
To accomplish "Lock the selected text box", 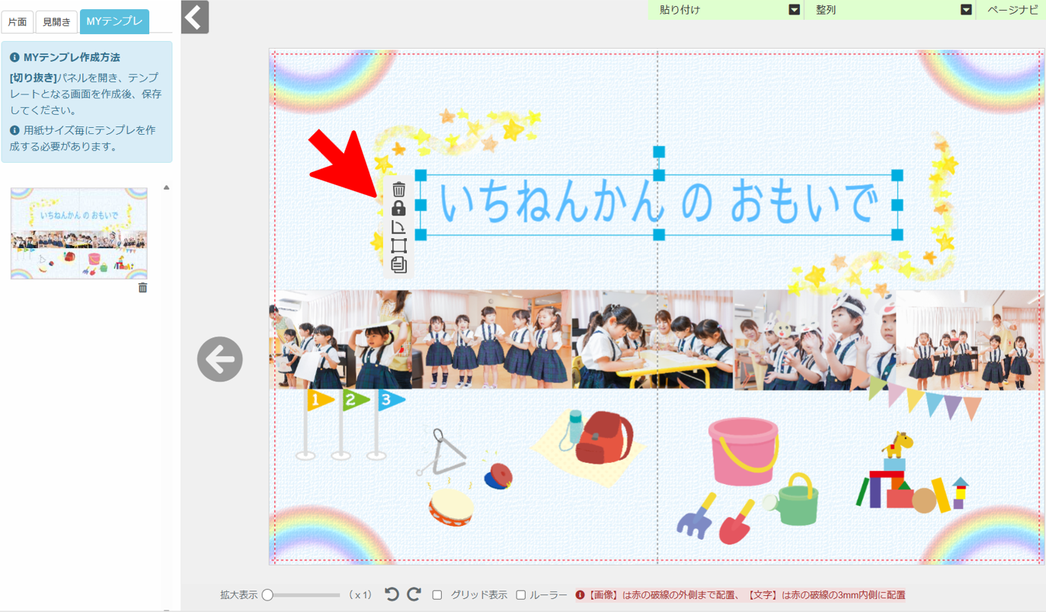I will (x=398, y=208).
